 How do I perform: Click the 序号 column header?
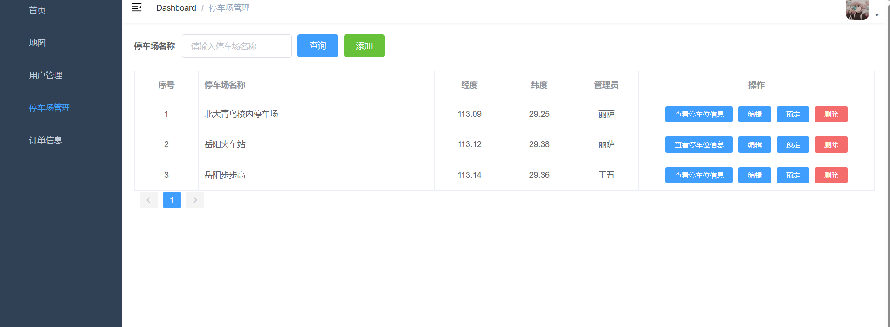166,85
